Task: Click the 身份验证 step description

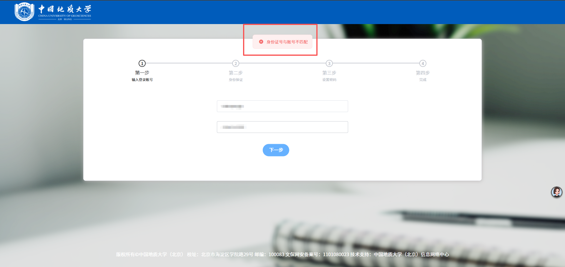Action: (236, 80)
